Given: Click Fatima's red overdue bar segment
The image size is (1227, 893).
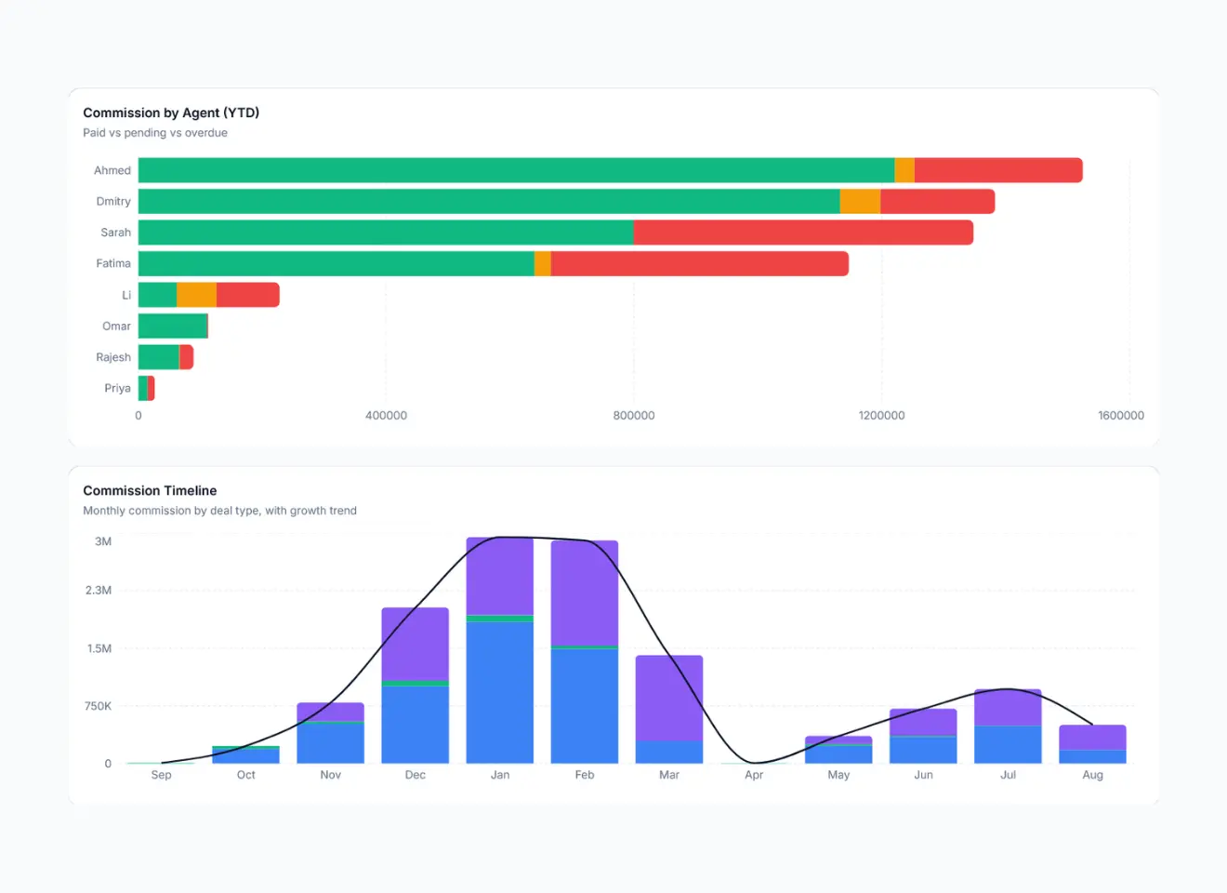Looking at the screenshot, I should pyautogui.click(x=700, y=263).
